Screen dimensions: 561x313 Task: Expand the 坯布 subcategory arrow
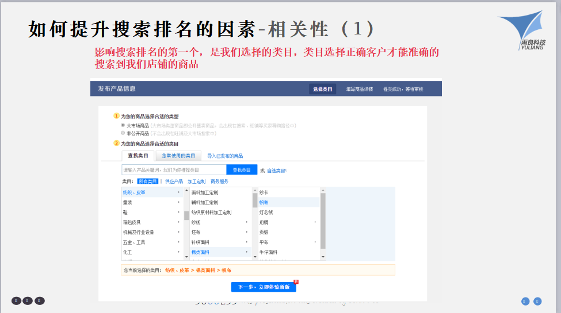click(x=247, y=232)
